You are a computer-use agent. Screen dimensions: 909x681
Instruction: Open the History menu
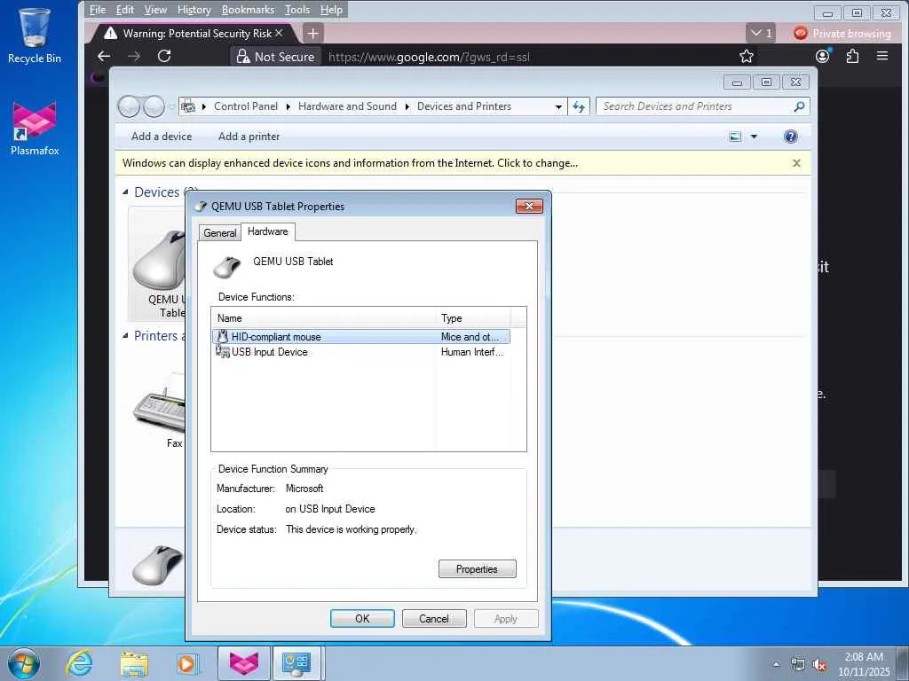[194, 10]
